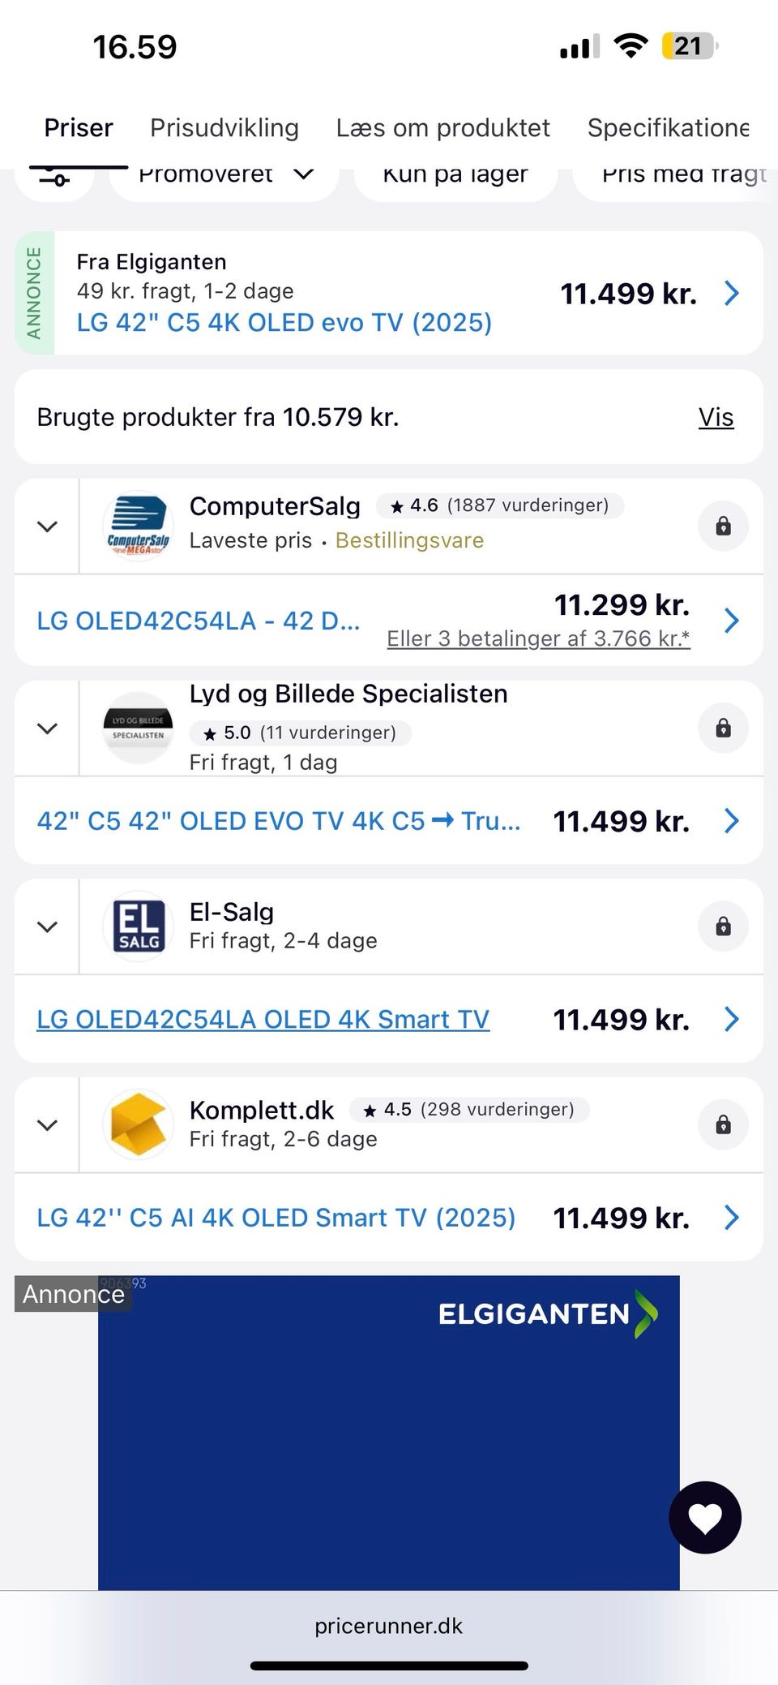The height and width of the screenshot is (1685, 778).
Task: Expand the ComputerSalg offer details
Action: click(48, 526)
